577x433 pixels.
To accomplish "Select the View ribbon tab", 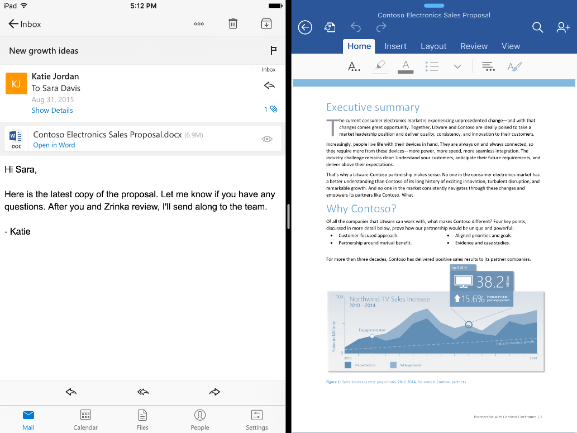I will pos(511,46).
